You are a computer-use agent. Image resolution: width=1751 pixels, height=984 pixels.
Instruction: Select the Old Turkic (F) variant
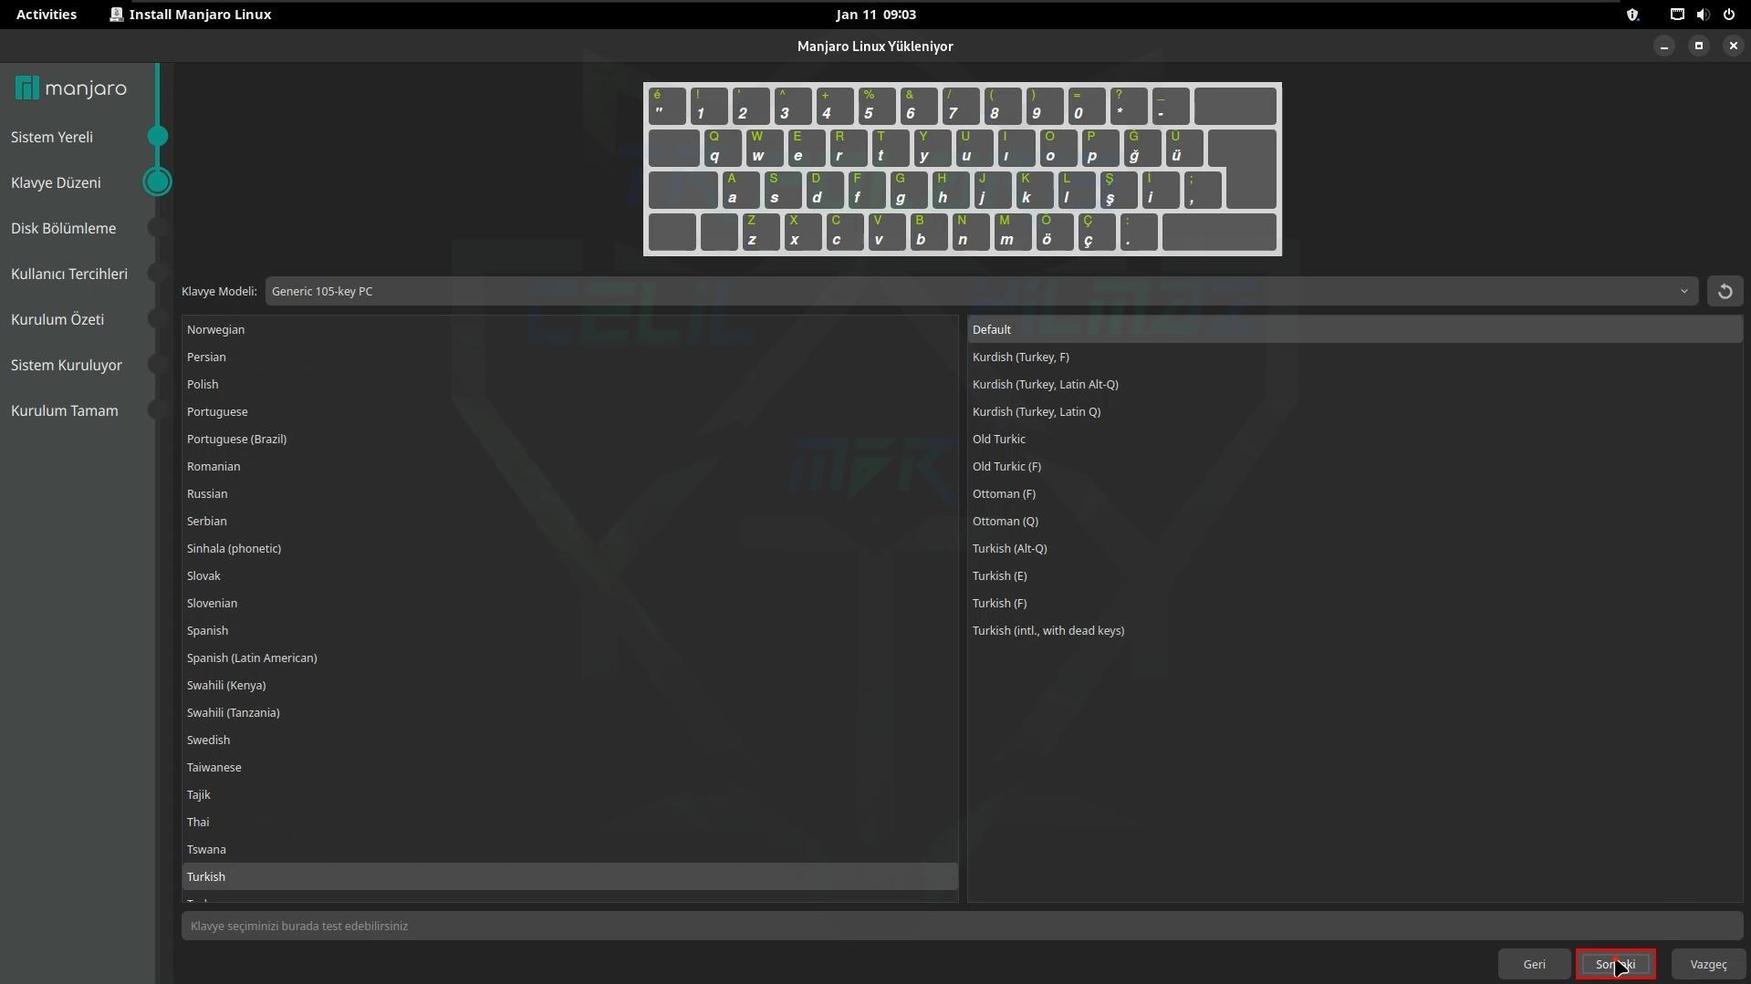1355,466
